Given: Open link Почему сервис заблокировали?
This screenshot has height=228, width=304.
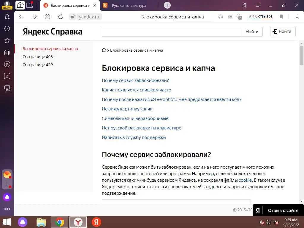Looking at the screenshot, I should [135, 80].
